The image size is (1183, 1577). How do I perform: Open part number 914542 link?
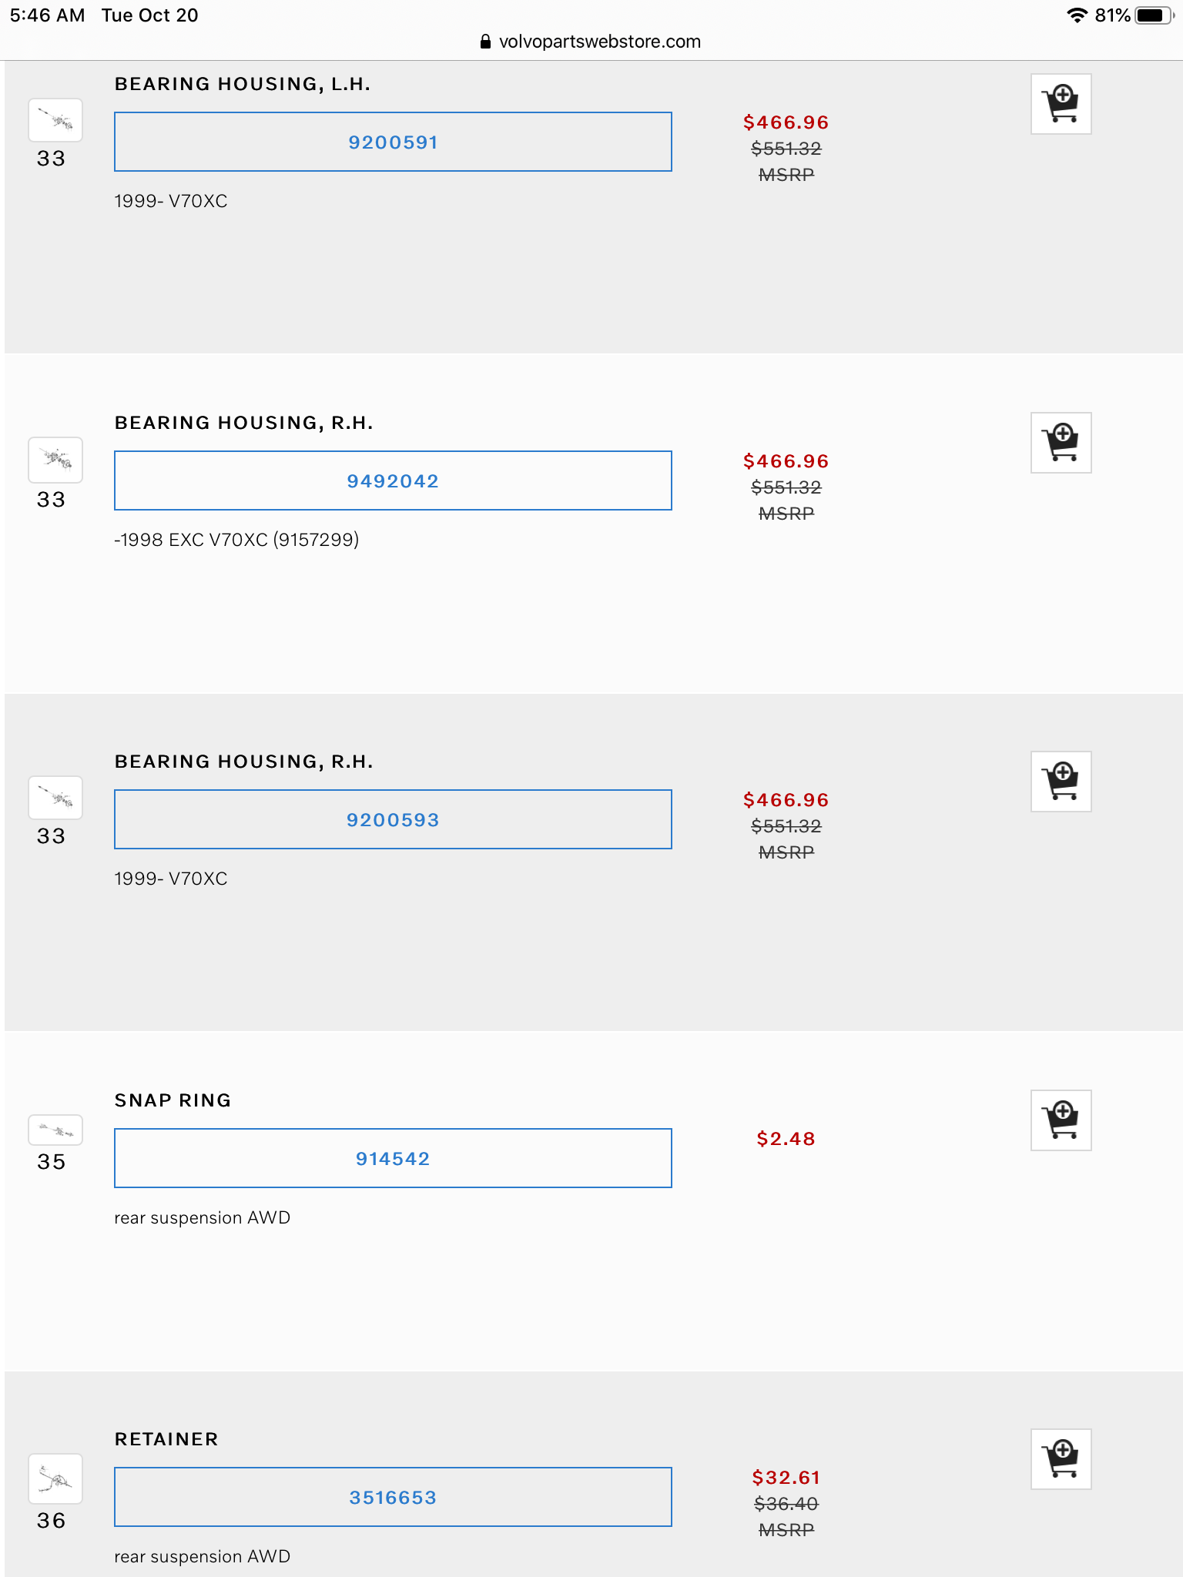393,1159
